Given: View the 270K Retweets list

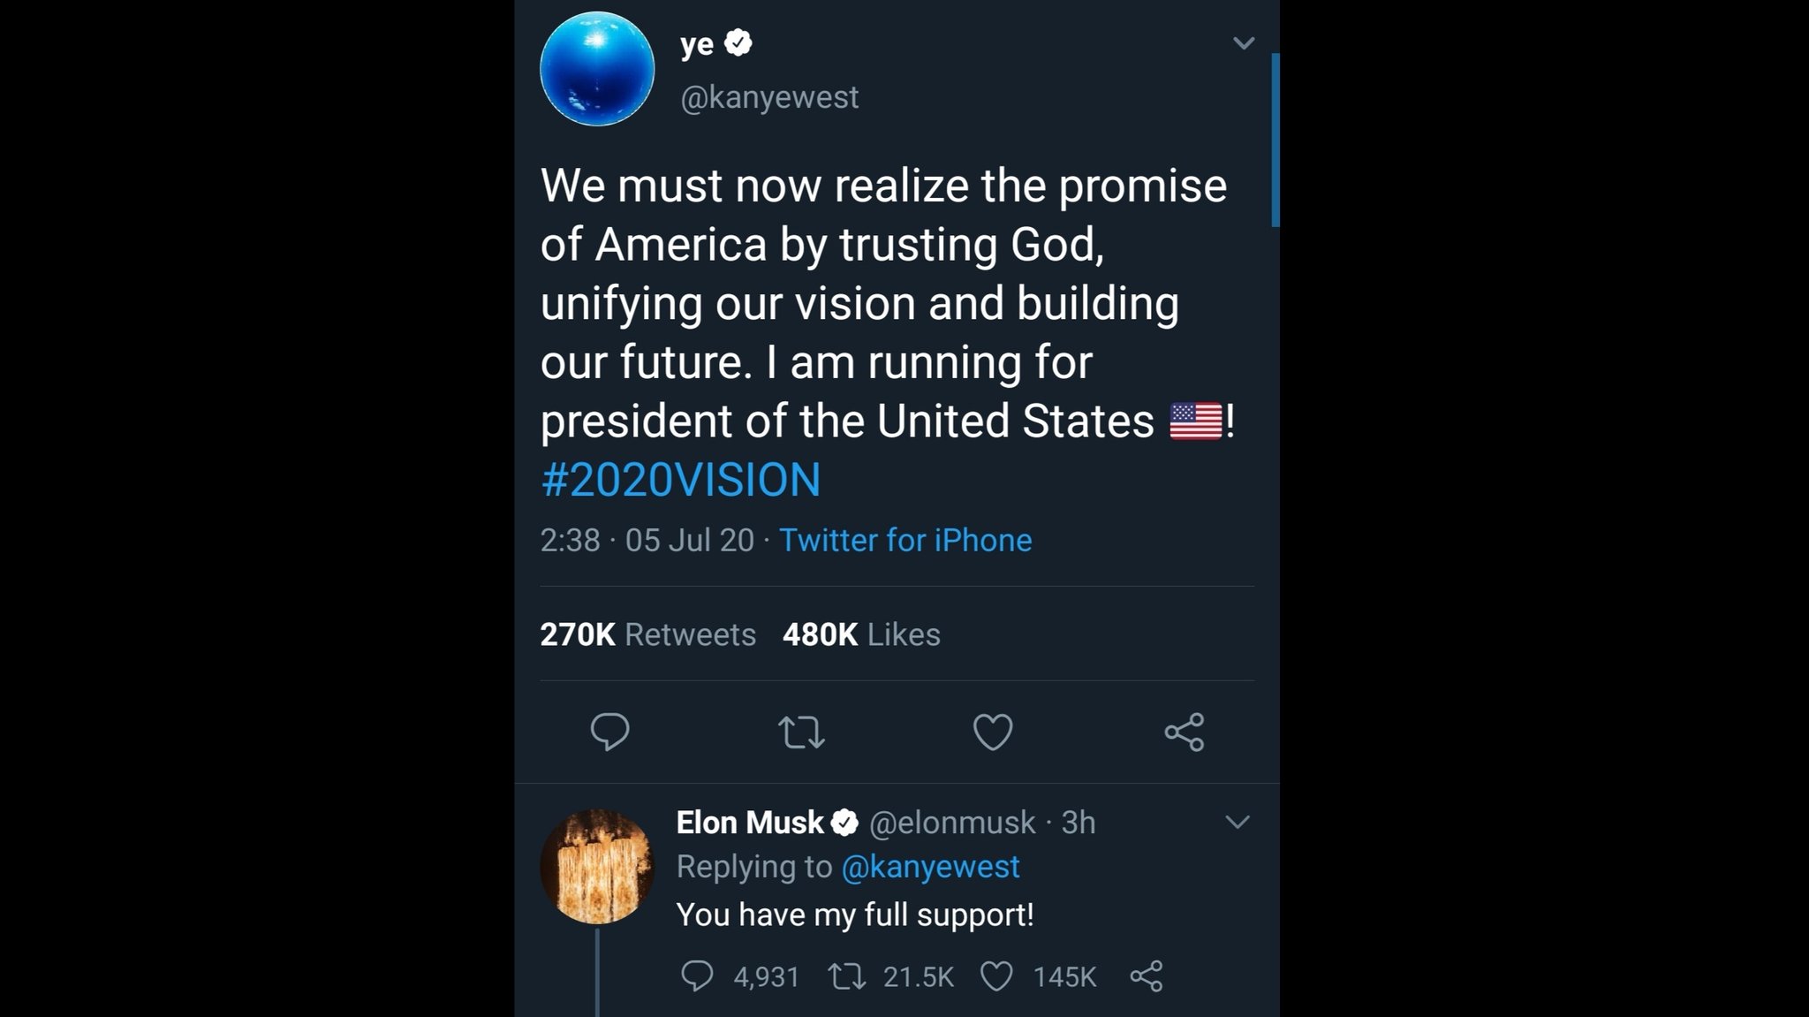Looking at the screenshot, I should 647,634.
